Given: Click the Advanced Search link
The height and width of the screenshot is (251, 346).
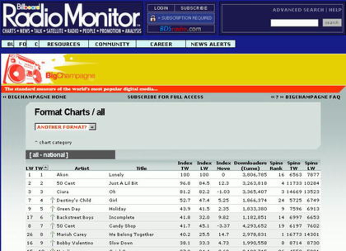Looking at the screenshot, I should [298, 10].
